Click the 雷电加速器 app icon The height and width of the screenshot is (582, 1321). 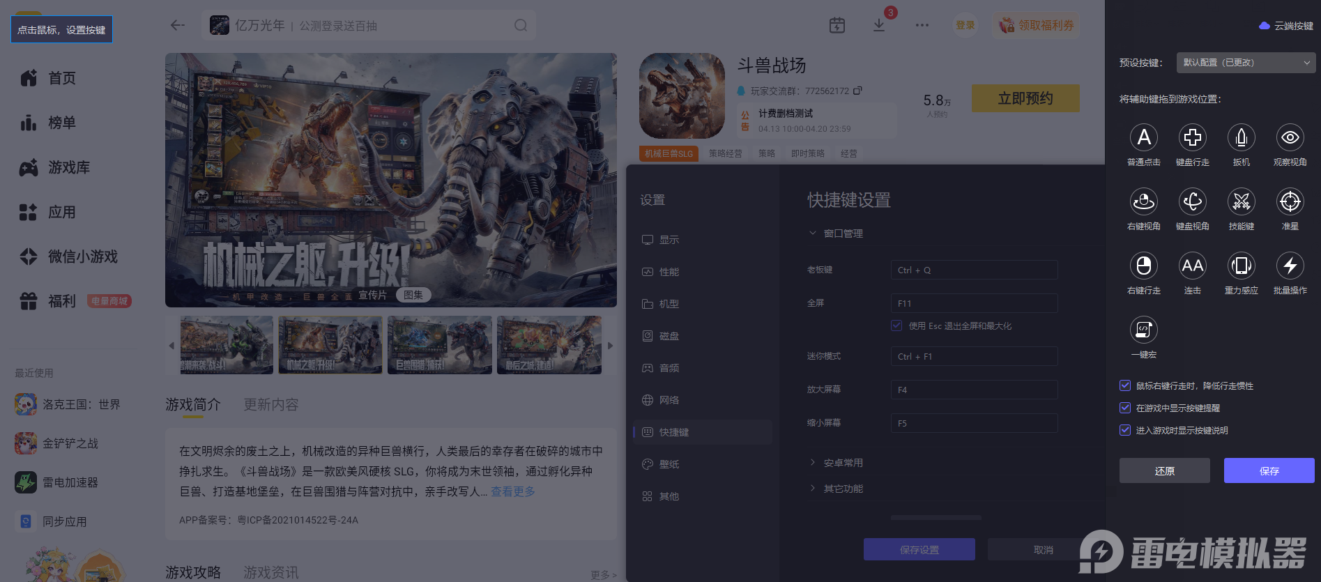[x=26, y=482]
